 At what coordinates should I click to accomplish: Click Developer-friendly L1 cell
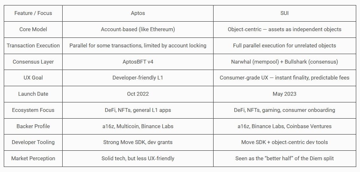coord(138,78)
